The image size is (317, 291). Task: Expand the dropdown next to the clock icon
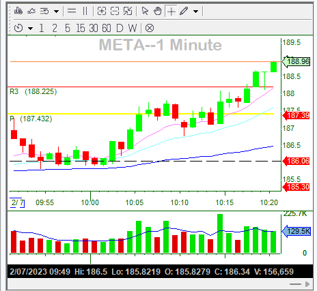tap(30, 29)
